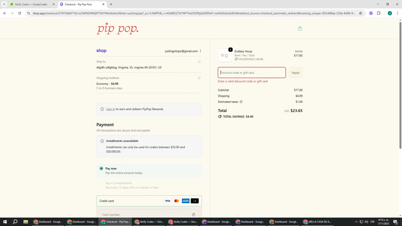Viewport: 402px width, 226px height.
Task: Go back to previous page
Action: (5, 13)
